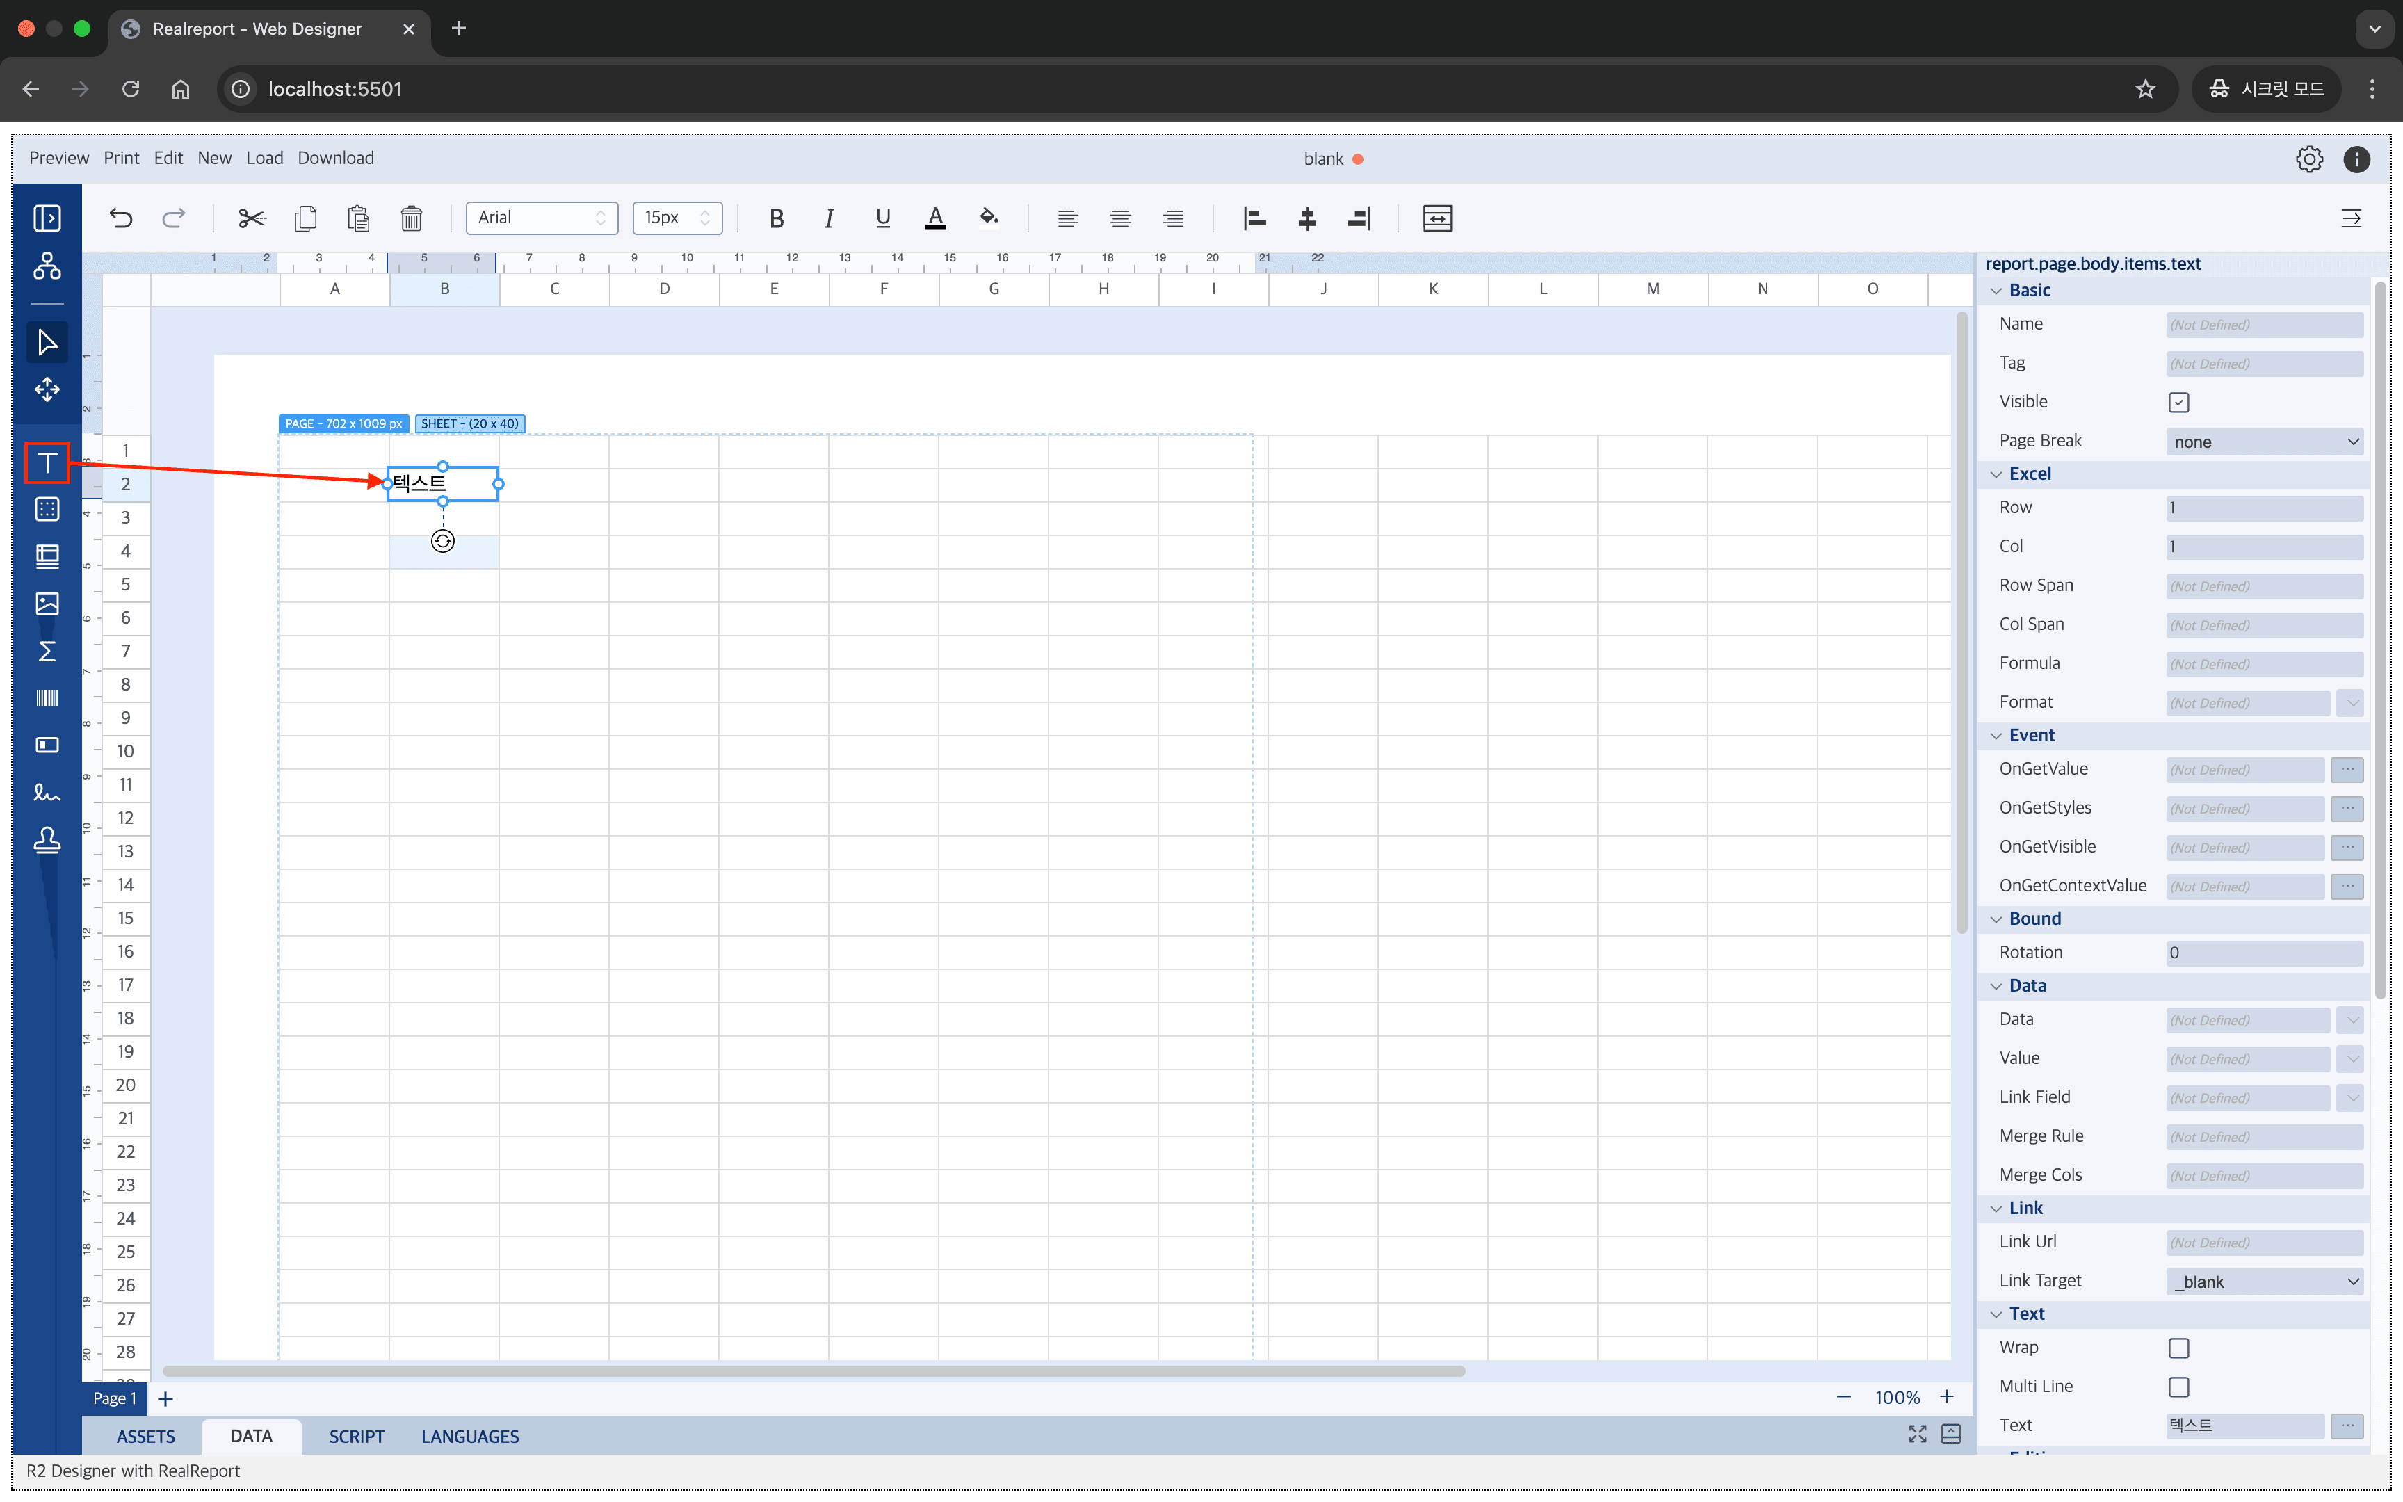Switch to the ASSETS tab
Viewport: 2403px width, 1502px height.
pos(146,1437)
